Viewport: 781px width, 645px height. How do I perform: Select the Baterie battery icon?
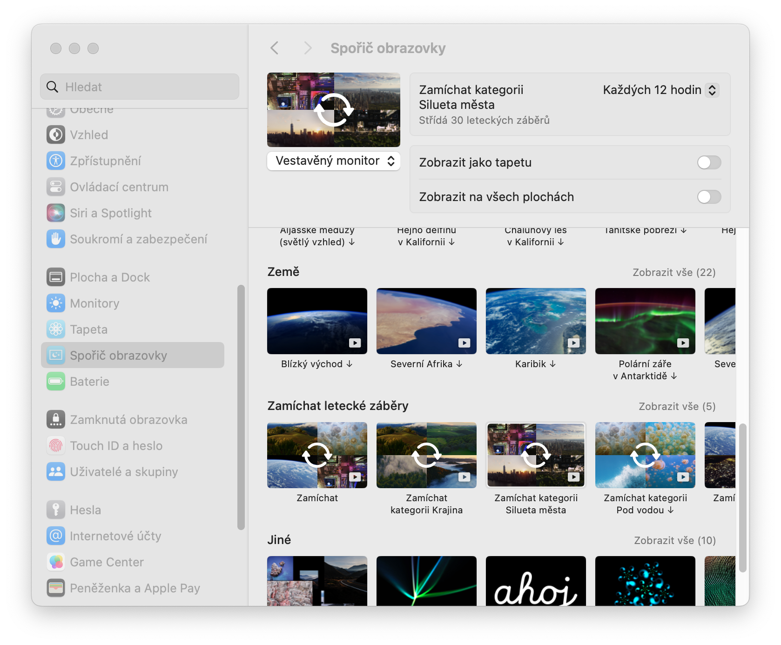(56, 382)
